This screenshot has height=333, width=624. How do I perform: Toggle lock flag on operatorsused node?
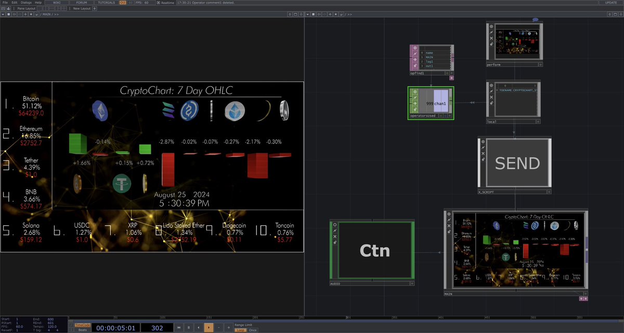(x=415, y=110)
